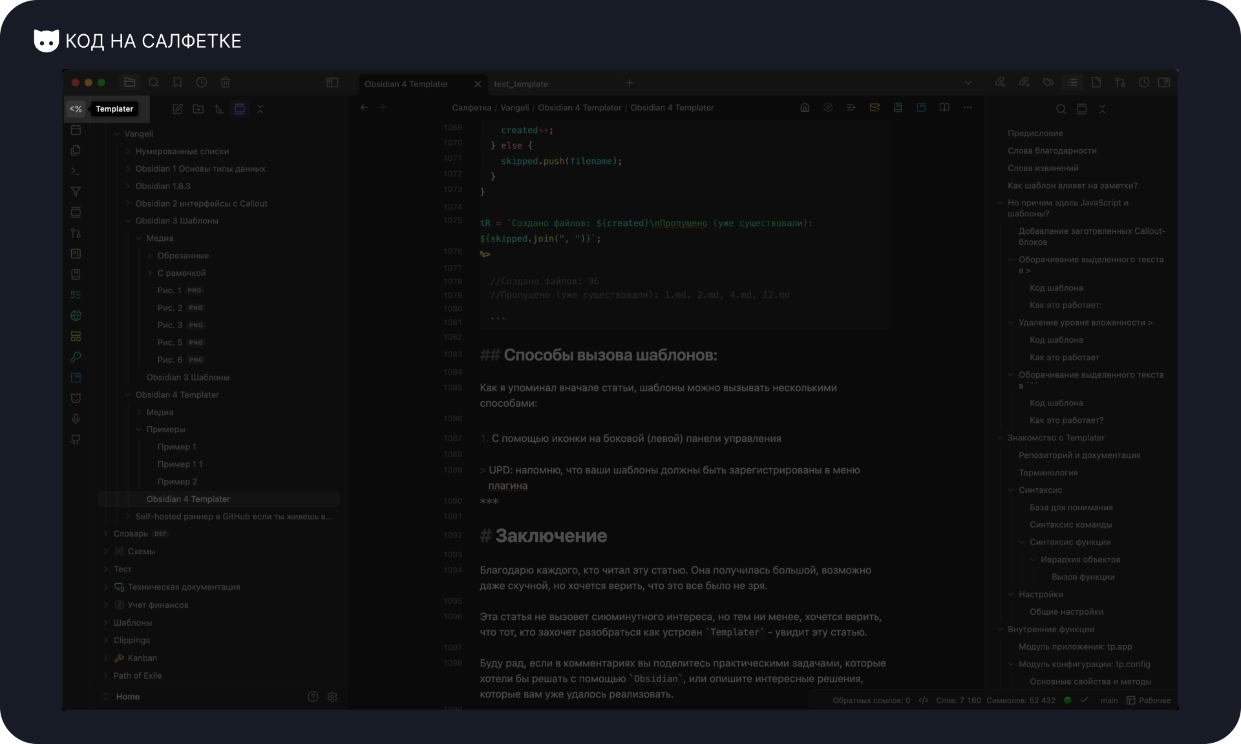Toggle auto-reveal active file in explorer
Viewport: 1241px width, 744px height.
click(240, 109)
